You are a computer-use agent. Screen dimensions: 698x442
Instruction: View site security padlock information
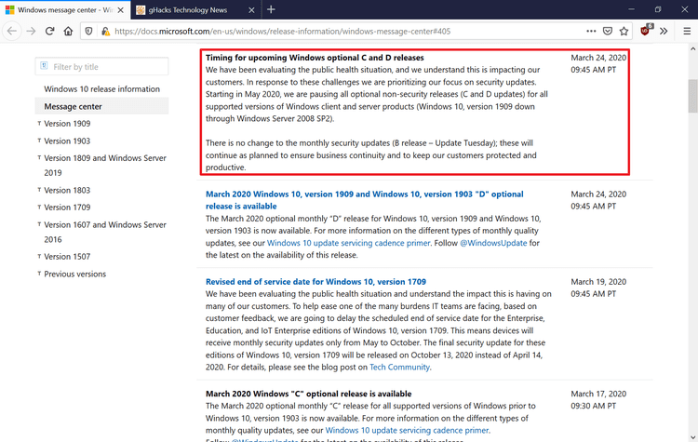point(105,31)
